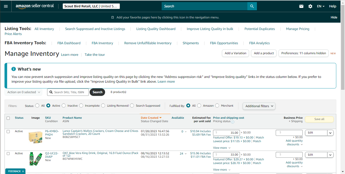Expand Add quantity discounts for Lance crackers

click(294, 142)
